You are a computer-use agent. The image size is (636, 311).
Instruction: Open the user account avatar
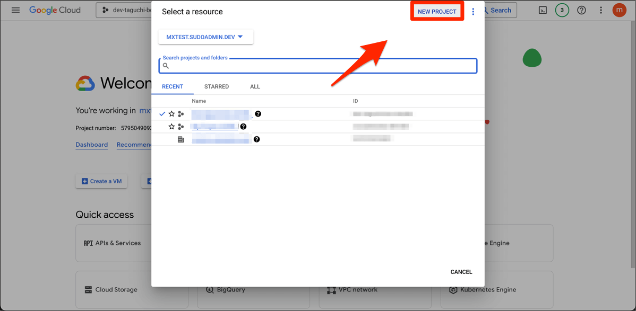click(x=620, y=10)
